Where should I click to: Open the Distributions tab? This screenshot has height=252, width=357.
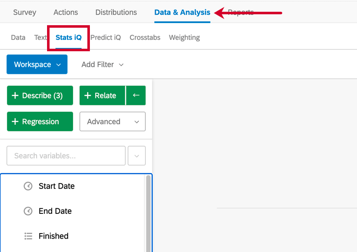point(116,12)
